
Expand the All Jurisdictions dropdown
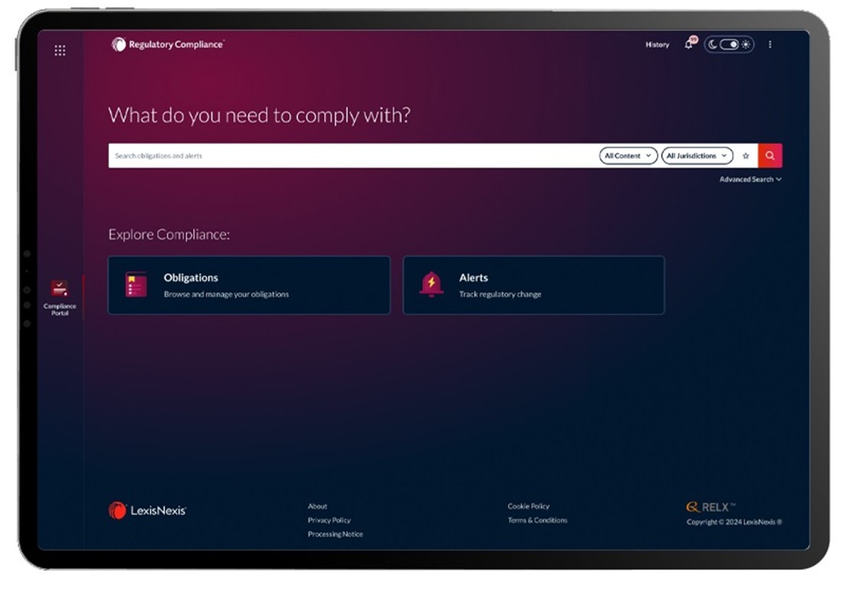696,156
